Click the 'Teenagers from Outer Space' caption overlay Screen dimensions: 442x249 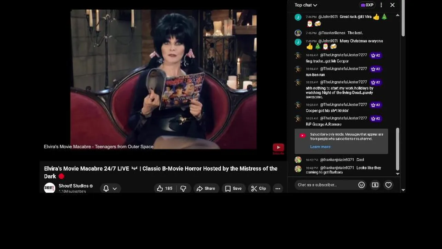[x=124, y=147]
